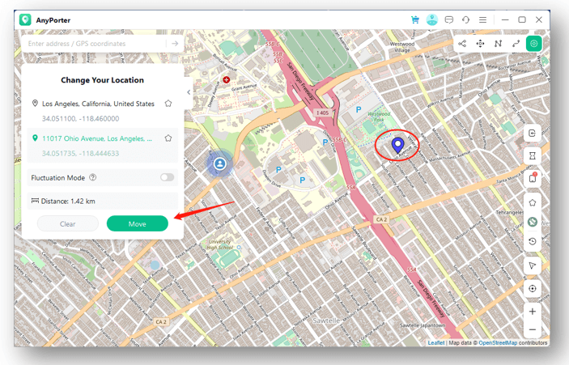Zoom out with the minus button
The image size is (569, 365).
(x=532, y=329)
